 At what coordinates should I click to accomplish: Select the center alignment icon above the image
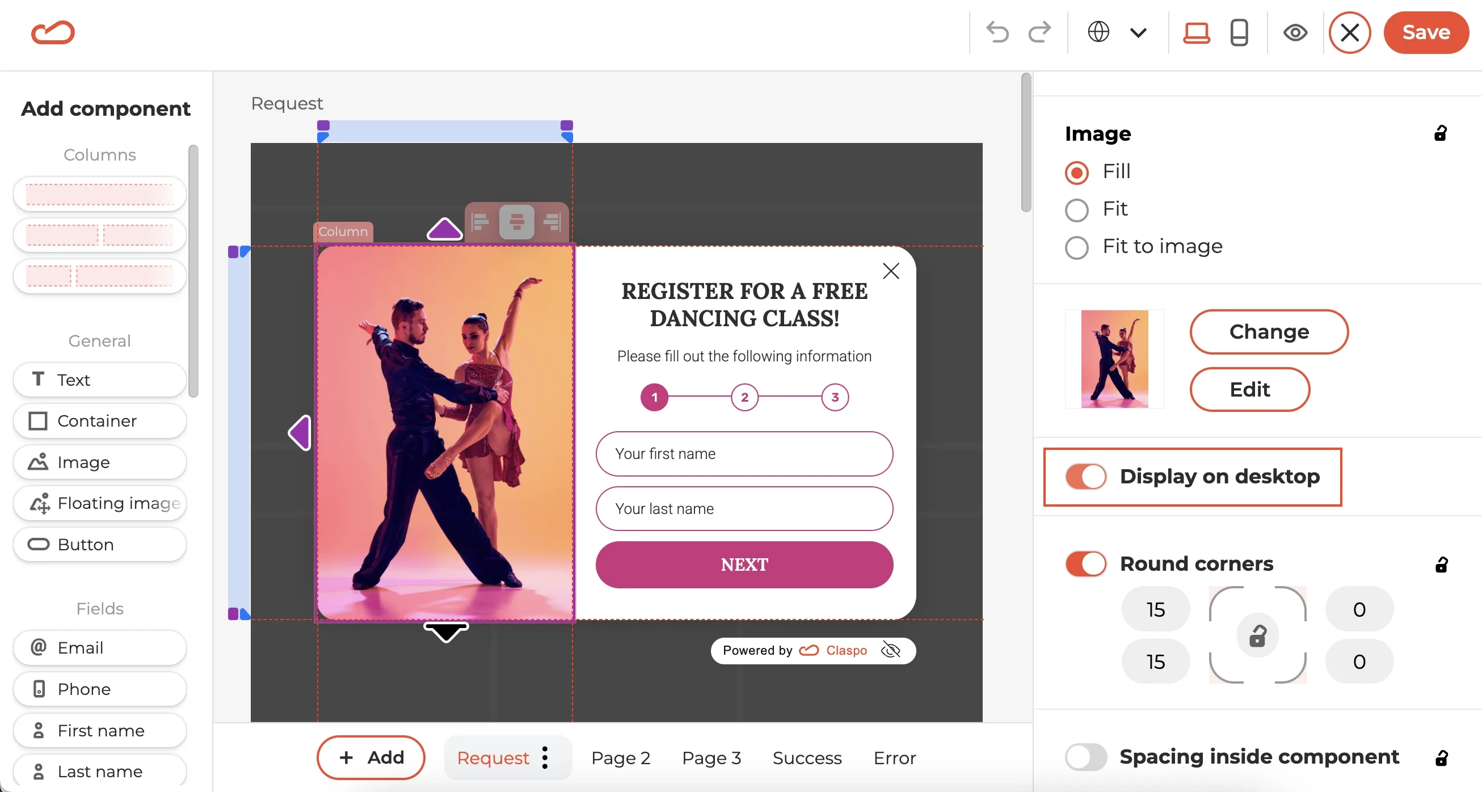tap(516, 222)
